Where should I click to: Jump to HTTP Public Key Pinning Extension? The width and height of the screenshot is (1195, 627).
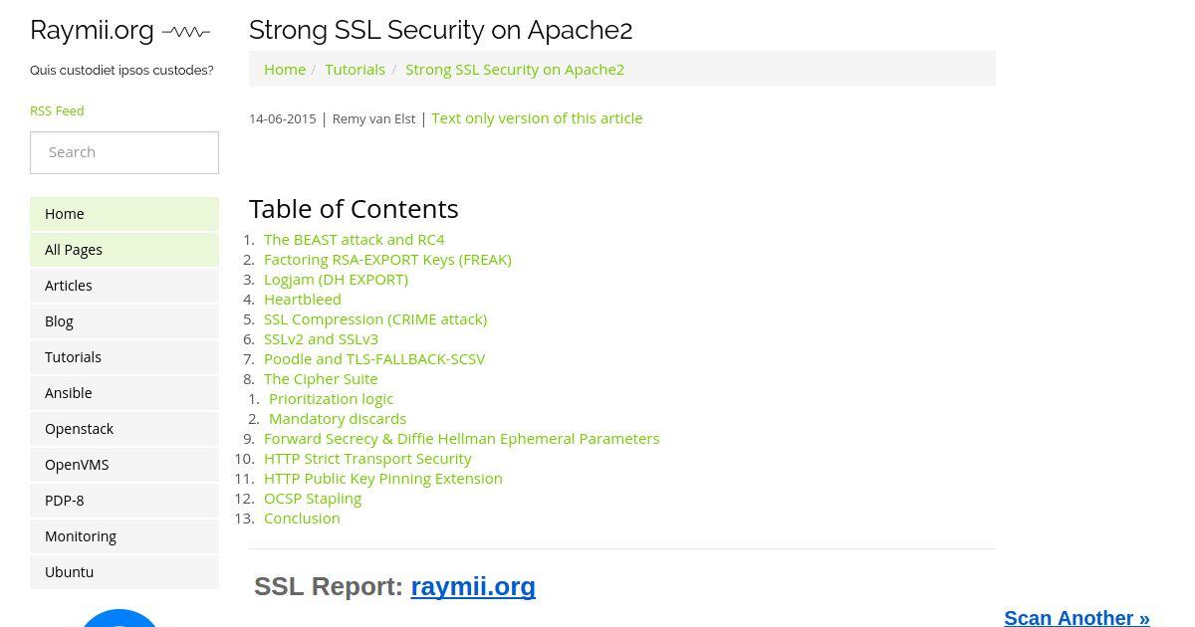[x=383, y=478]
